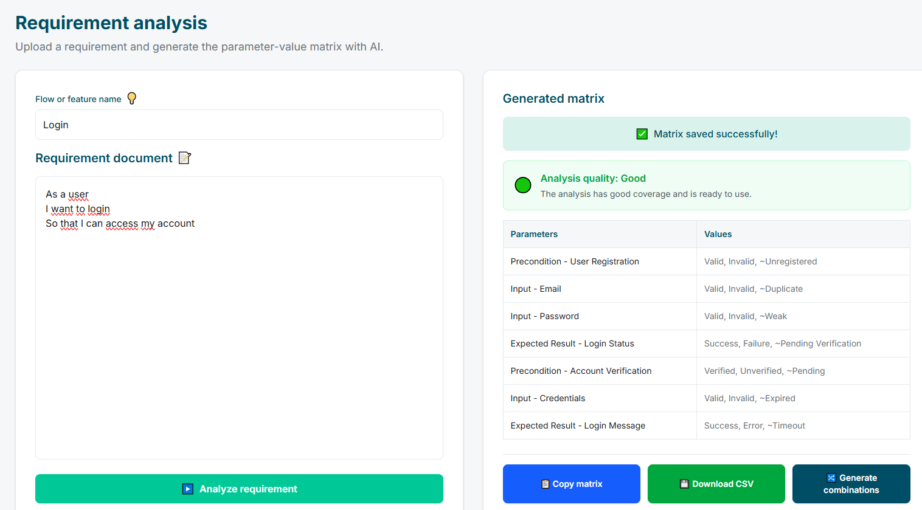
Task: Select the Precondition - Account Verification row
Action: pyautogui.click(x=581, y=371)
